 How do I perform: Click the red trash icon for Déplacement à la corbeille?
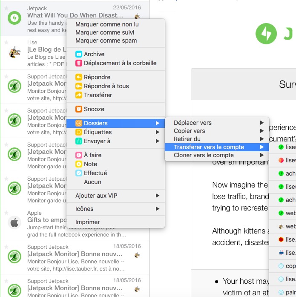(x=79, y=63)
